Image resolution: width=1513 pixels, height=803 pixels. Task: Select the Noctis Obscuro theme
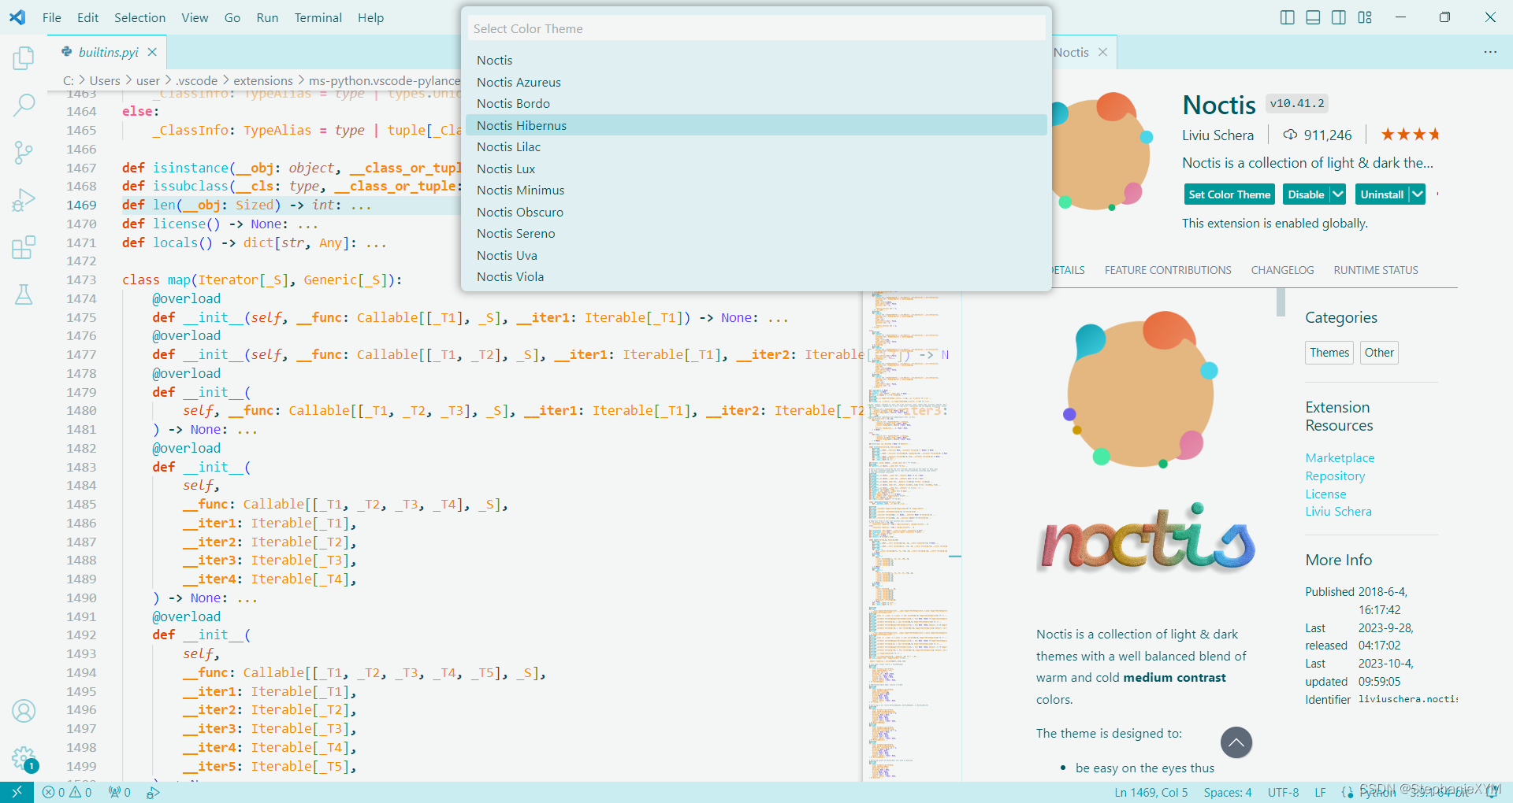[756, 212]
